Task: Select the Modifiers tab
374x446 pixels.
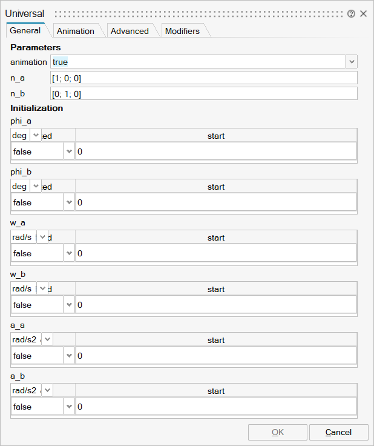Action: (182, 31)
